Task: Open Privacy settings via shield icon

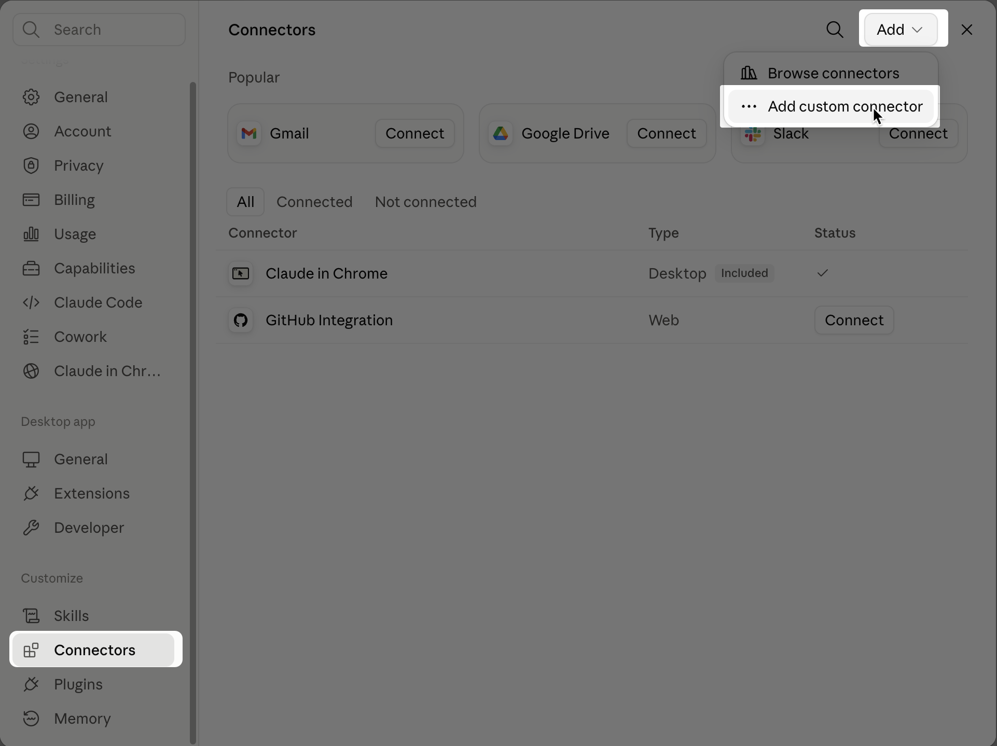Action: 31,165
